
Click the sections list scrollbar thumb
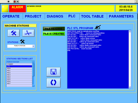coord(33,70)
